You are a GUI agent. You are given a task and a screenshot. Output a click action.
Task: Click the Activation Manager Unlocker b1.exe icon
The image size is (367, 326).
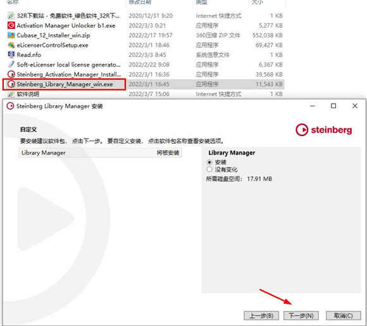pos(11,25)
